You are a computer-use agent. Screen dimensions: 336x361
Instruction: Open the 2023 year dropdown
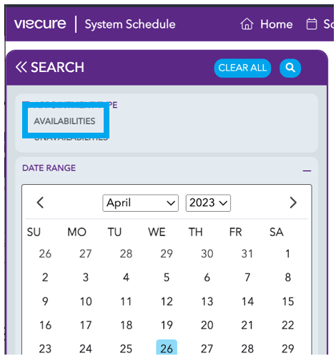click(x=208, y=203)
